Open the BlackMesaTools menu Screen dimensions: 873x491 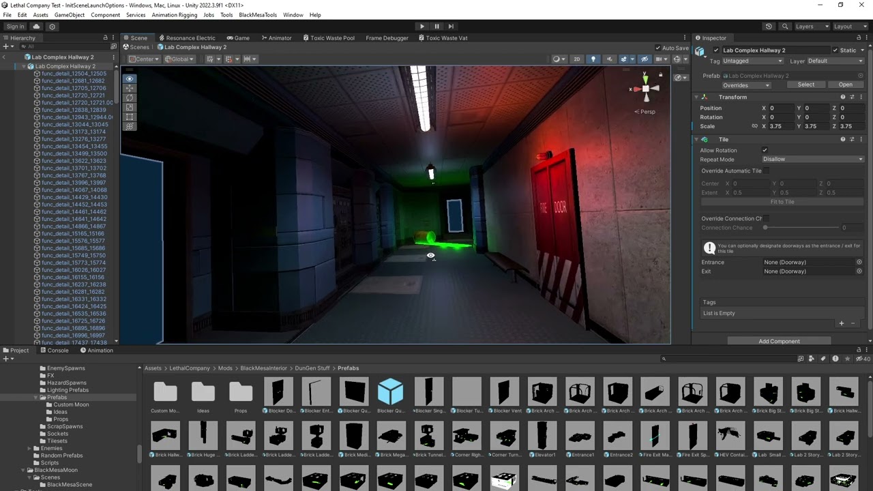pyautogui.click(x=258, y=15)
